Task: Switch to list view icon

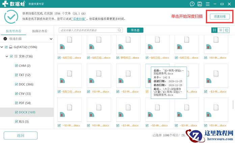Action: 220,30
